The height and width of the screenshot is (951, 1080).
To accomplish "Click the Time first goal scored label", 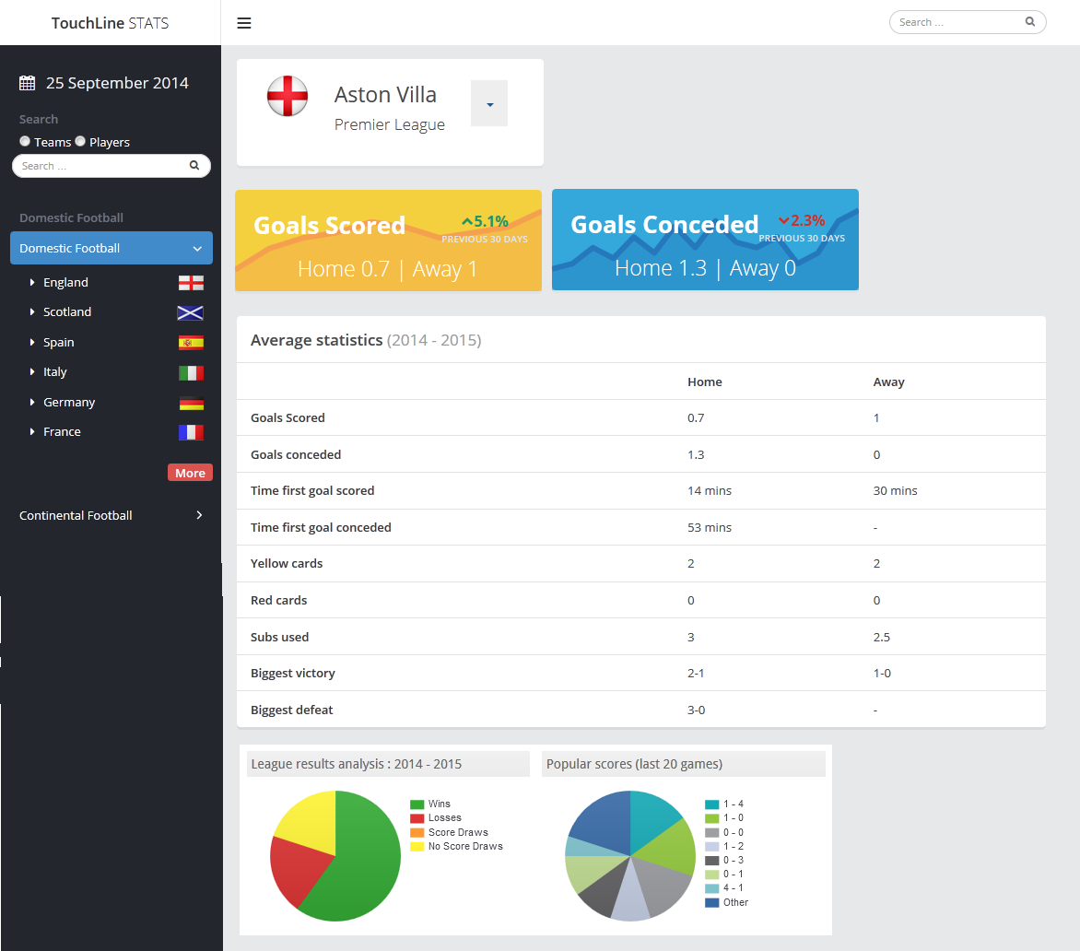I will 312,491.
